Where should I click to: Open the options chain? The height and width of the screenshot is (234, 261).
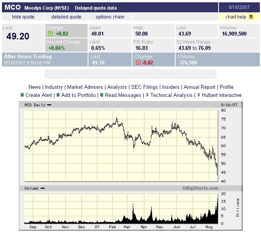(110, 17)
